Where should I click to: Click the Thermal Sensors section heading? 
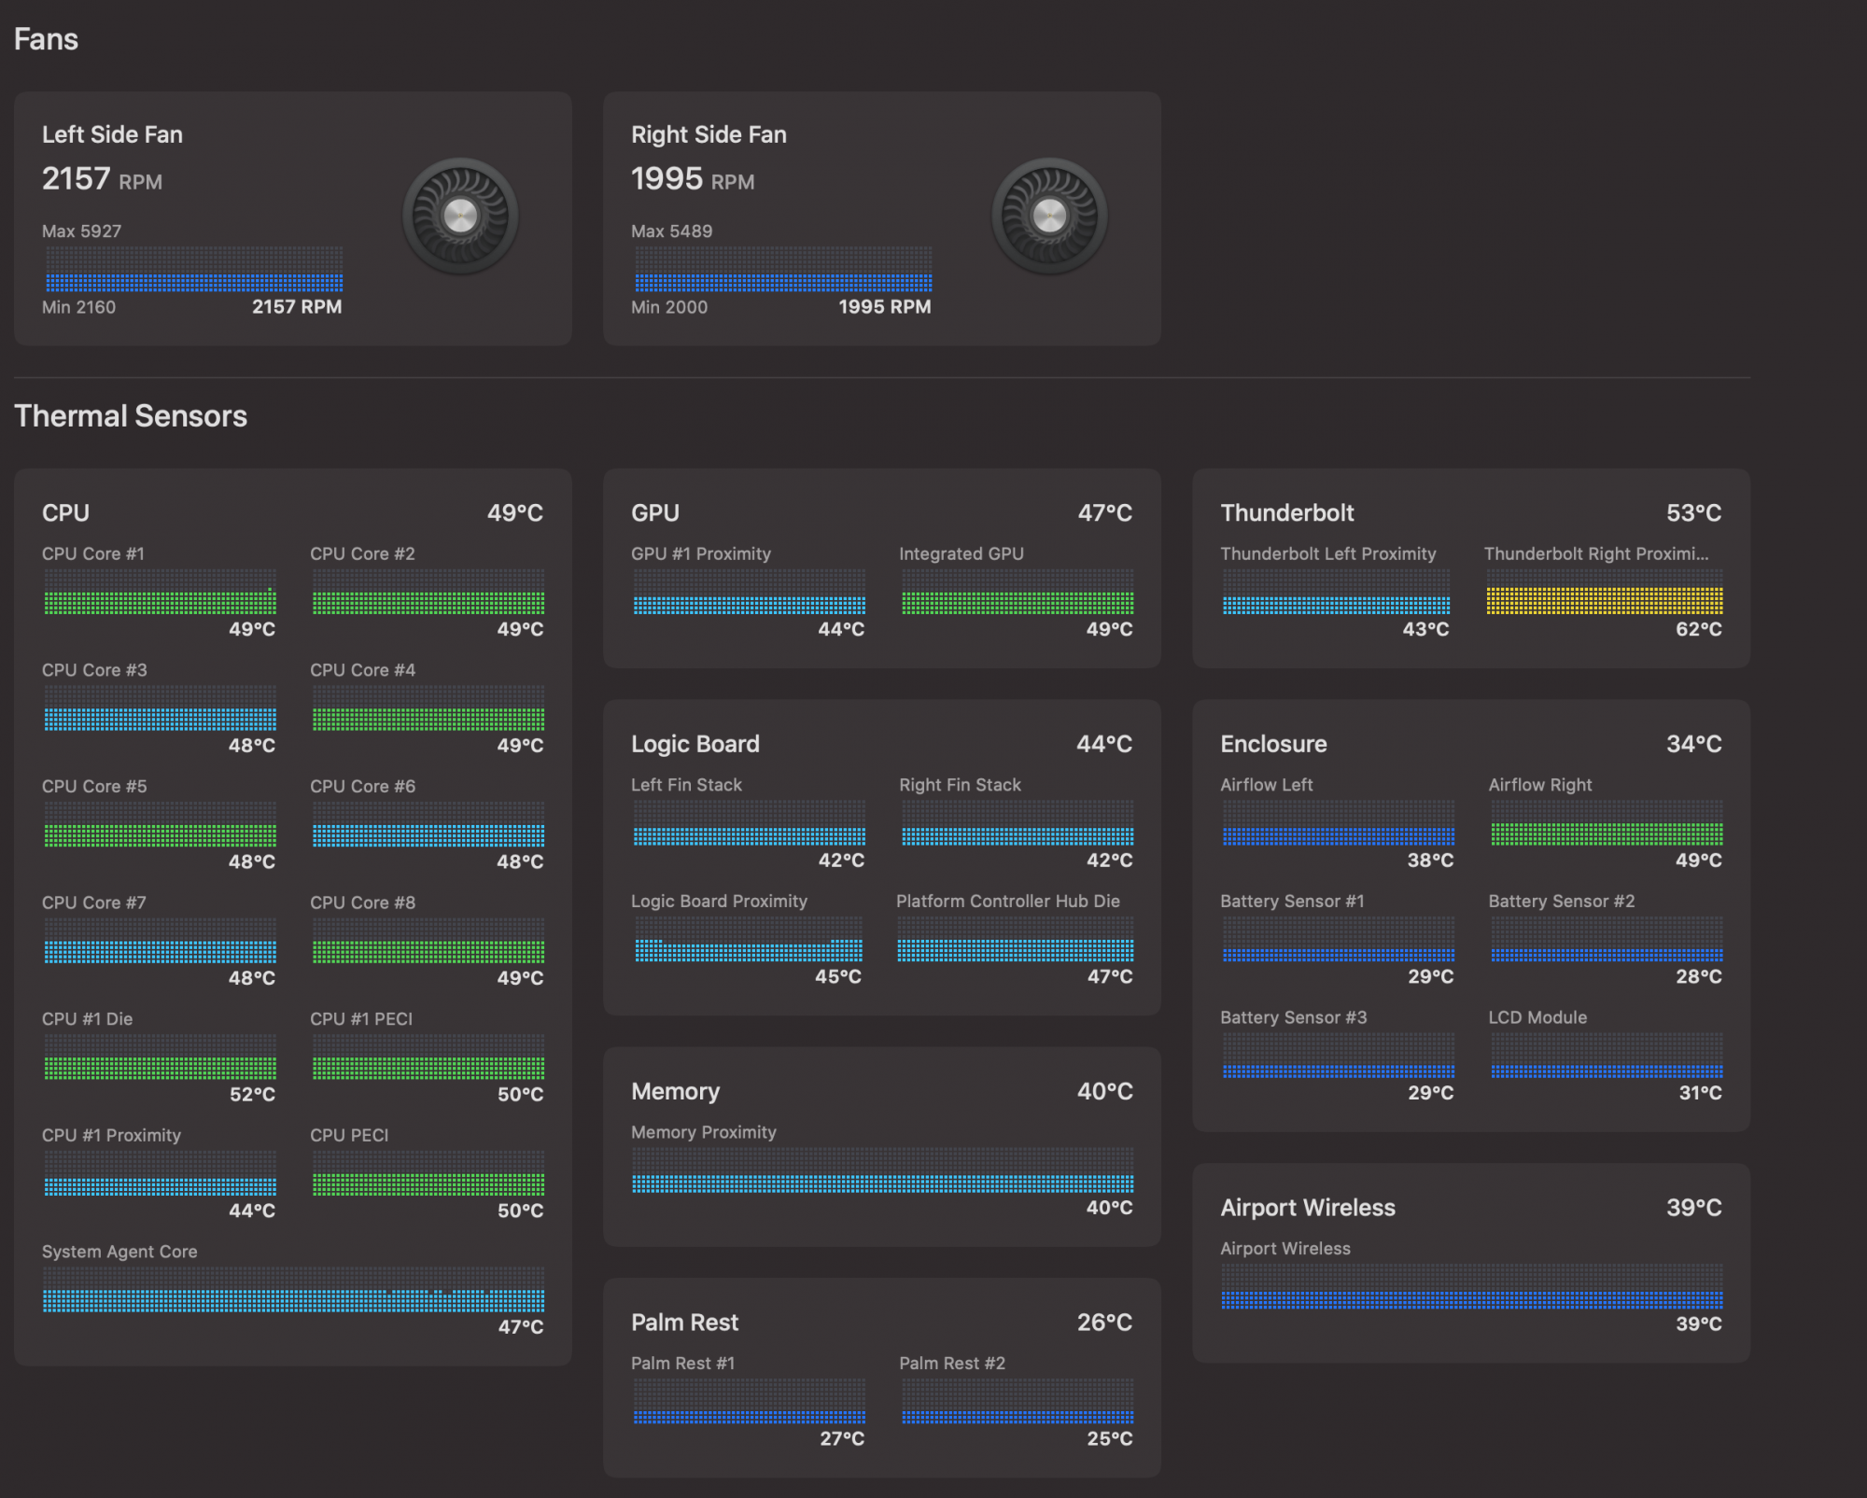[x=131, y=416]
